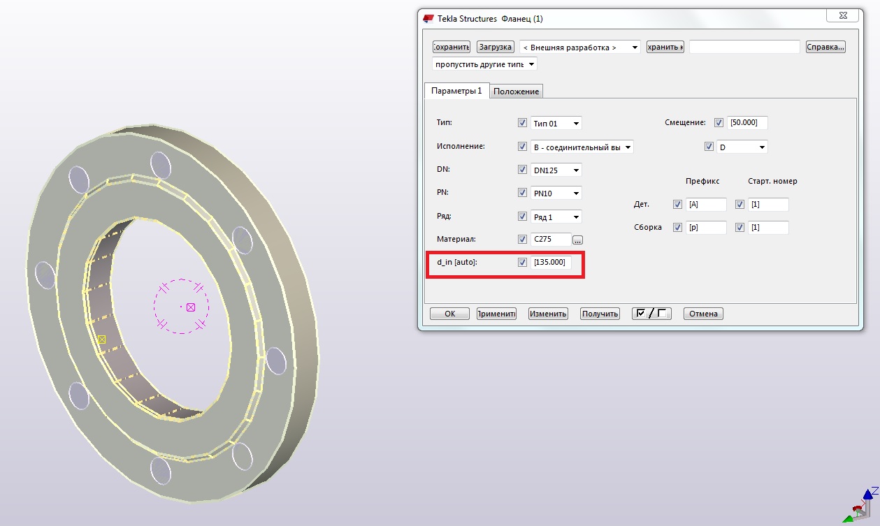This screenshot has height=526, width=880.
Task: Click the d_in value field showing 135.000
Action: 551,263
